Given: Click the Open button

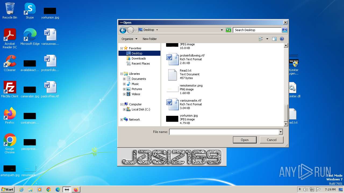Looking at the screenshot, I should click(x=245, y=140).
